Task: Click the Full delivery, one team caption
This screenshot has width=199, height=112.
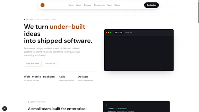Action: point(32,81)
